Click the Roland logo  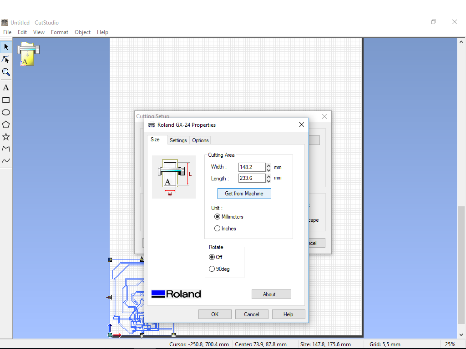pos(176,294)
